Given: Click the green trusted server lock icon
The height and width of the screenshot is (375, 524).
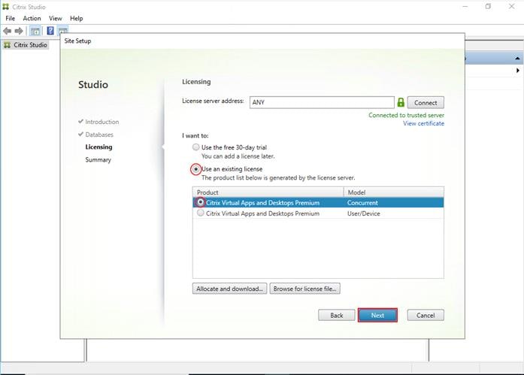Looking at the screenshot, I should coord(401,102).
